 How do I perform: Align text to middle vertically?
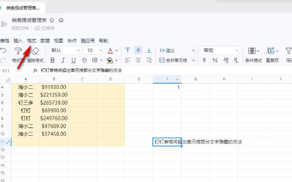[x=138, y=50]
